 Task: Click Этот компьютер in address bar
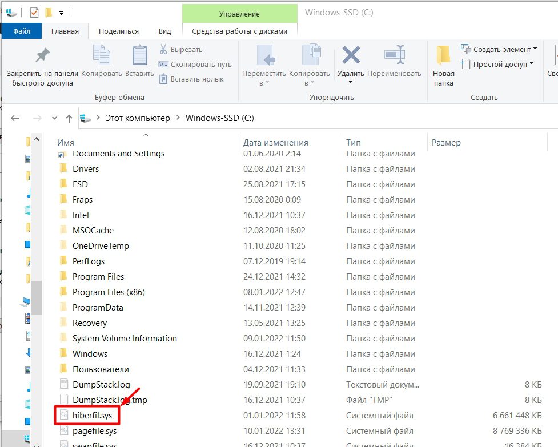pos(138,118)
